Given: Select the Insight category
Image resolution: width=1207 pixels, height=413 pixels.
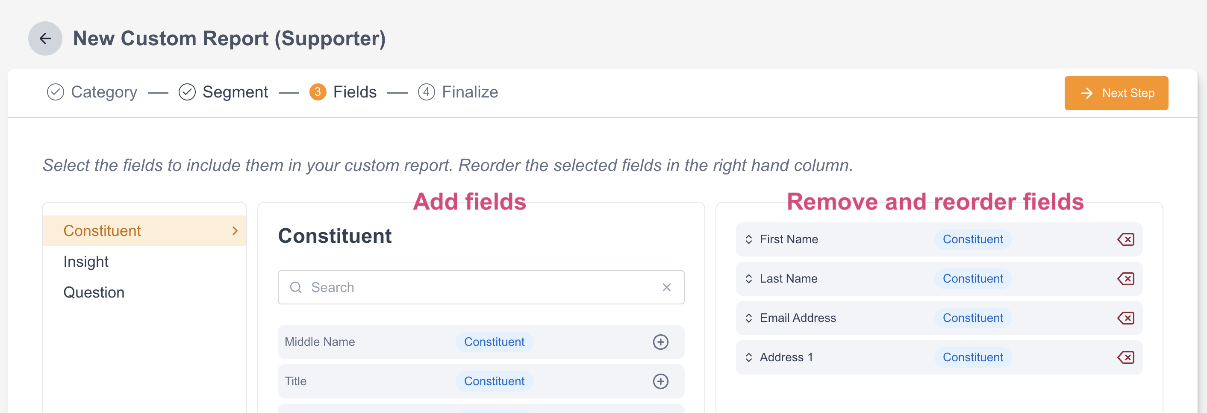Looking at the screenshot, I should pos(86,262).
